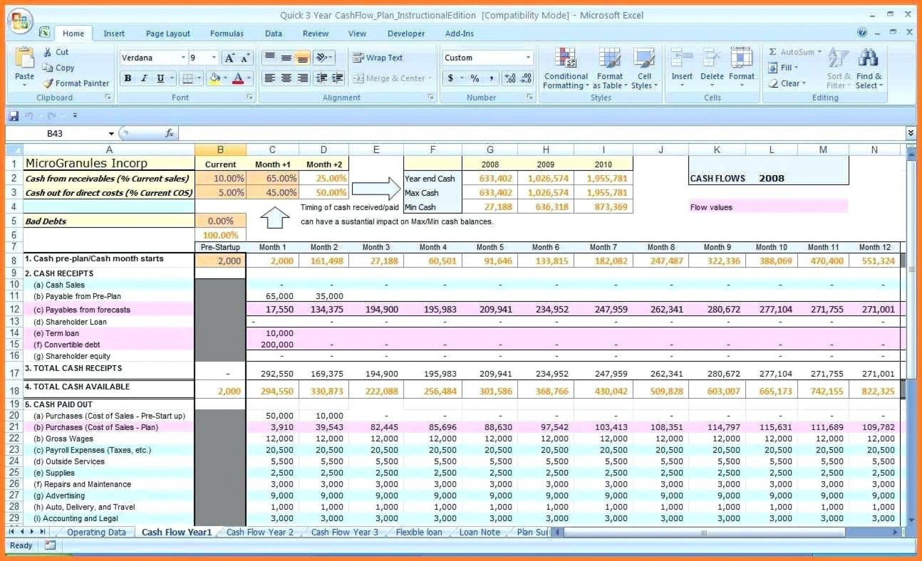Click the Accounting Number Format dollar icon

pyautogui.click(x=450, y=78)
